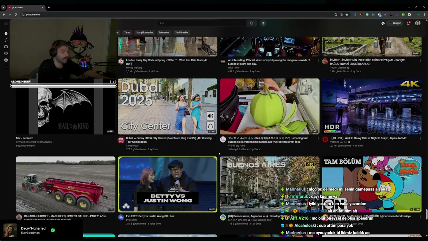
Task: Click the magnifier search button
Action: click(252, 23)
